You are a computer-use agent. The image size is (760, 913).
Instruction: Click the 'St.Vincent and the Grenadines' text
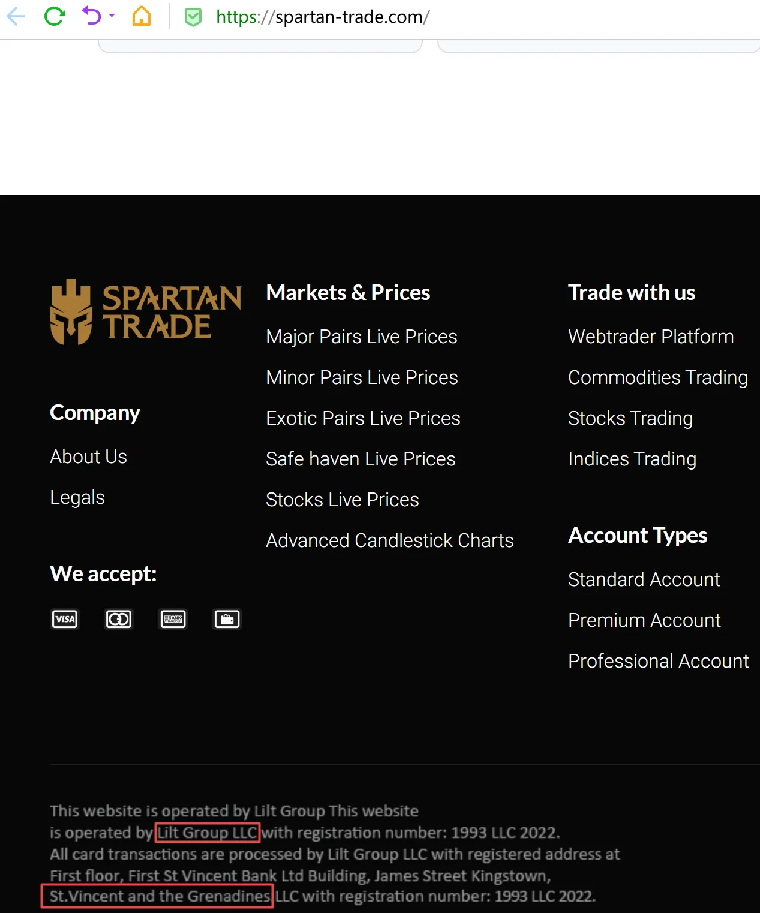click(160, 896)
